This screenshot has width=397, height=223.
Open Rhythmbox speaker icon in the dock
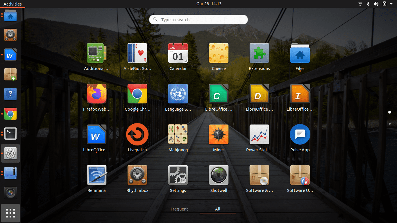tap(10, 35)
